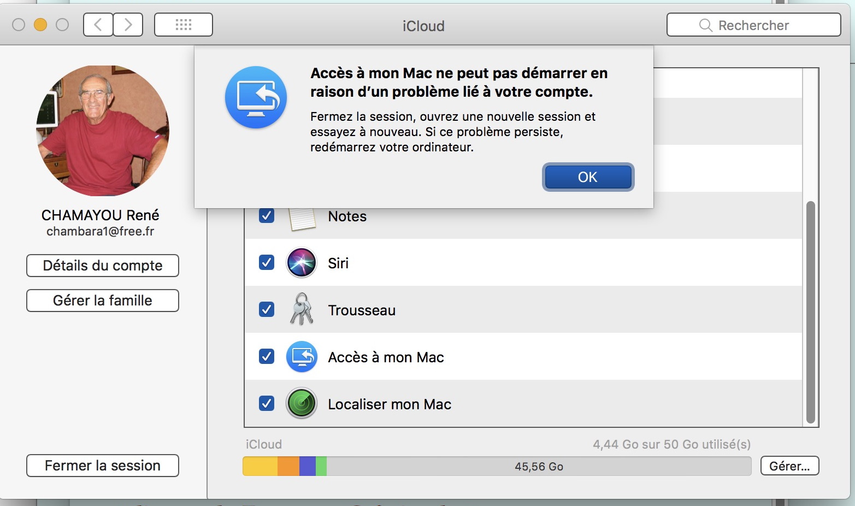Click the CHAMAYOU René name
The image size is (855, 506).
pos(101,215)
